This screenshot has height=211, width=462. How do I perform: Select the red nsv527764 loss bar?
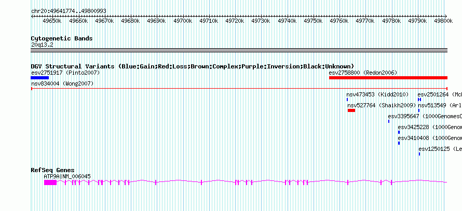click(x=351, y=110)
